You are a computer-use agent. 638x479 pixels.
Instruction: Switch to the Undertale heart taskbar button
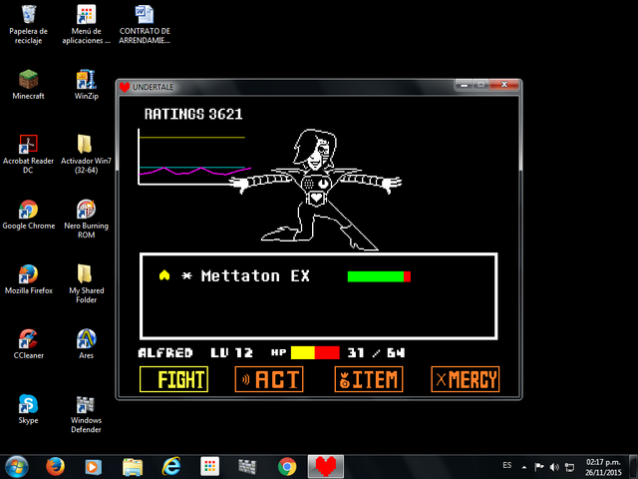(x=326, y=467)
